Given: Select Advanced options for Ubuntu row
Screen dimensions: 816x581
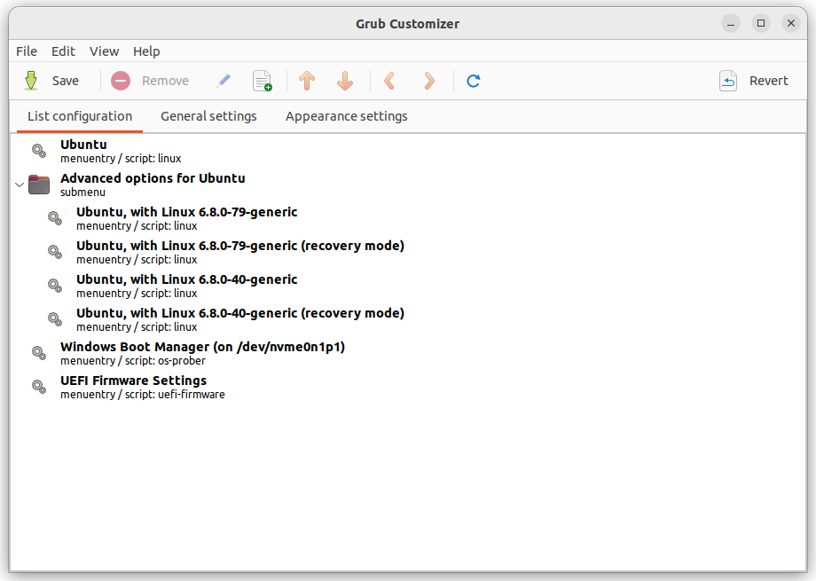Looking at the screenshot, I should point(408,185).
